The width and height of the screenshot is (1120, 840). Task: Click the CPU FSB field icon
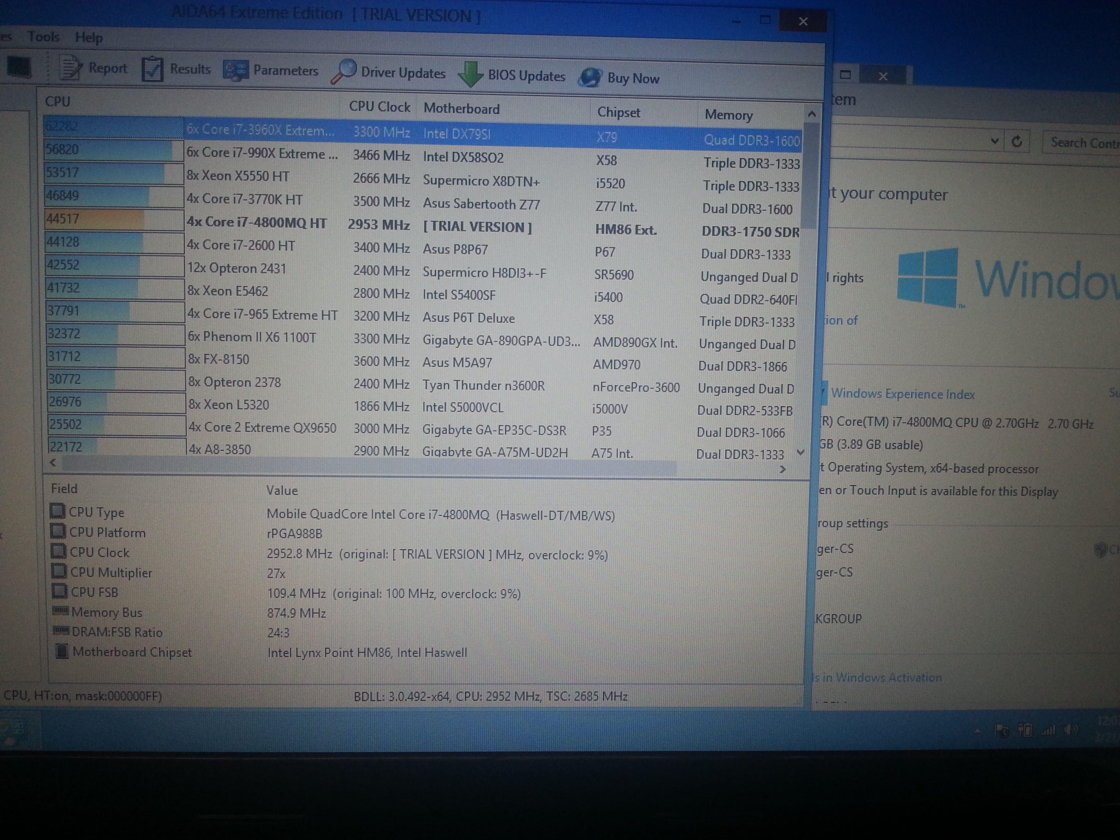(x=59, y=591)
